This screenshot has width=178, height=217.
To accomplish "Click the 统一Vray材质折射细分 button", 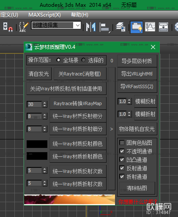I will pyautogui.click(x=78, y=129).
